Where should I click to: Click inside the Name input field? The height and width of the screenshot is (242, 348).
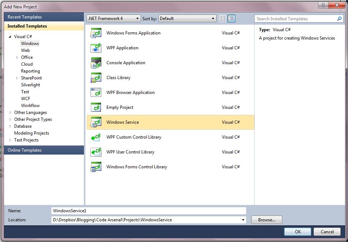point(145,210)
